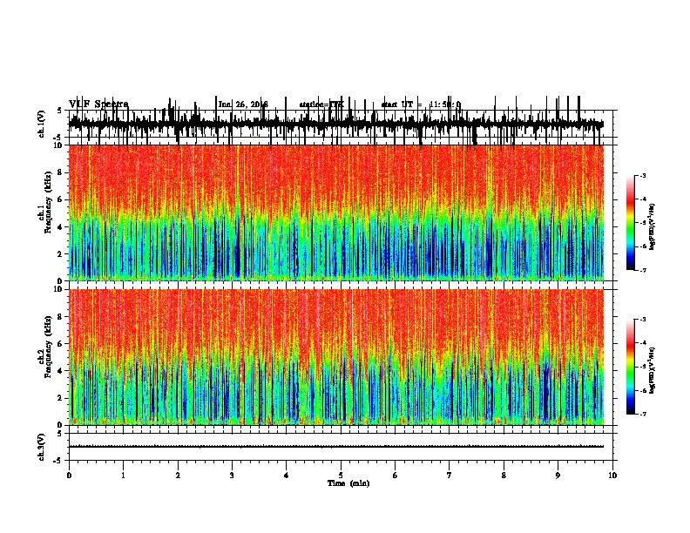Click the 'start UT' header label

click(397, 105)
